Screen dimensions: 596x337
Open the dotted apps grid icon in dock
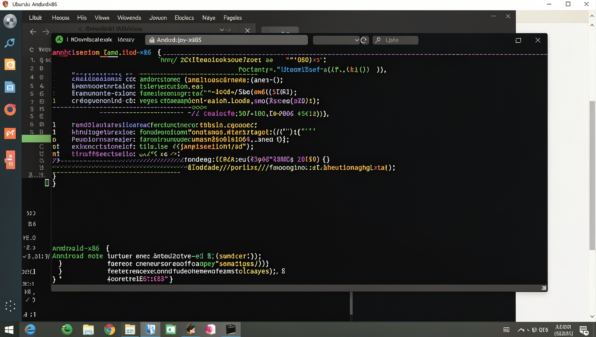[10, 306]
